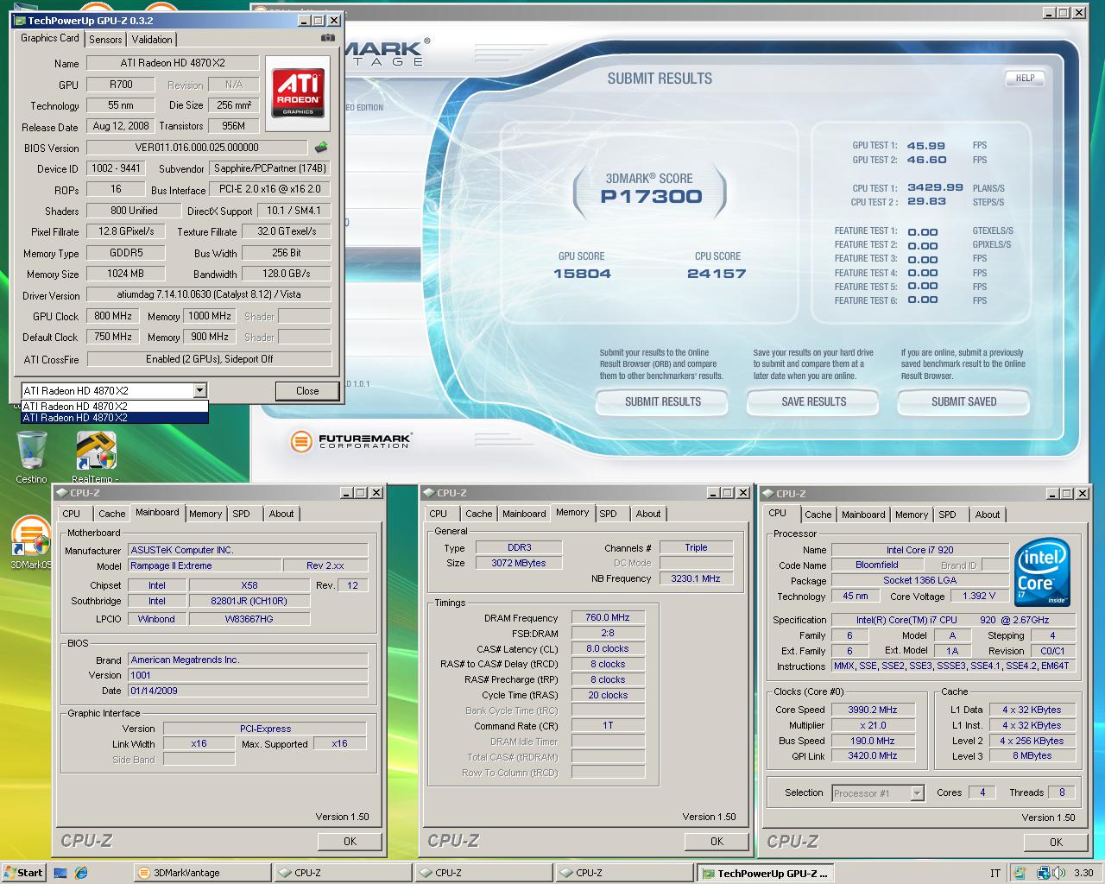The width and height of the screenshot is (1105, 884).
Task: Click the Core Voltage value 1.392 V
Action: (x=979, y=596)
